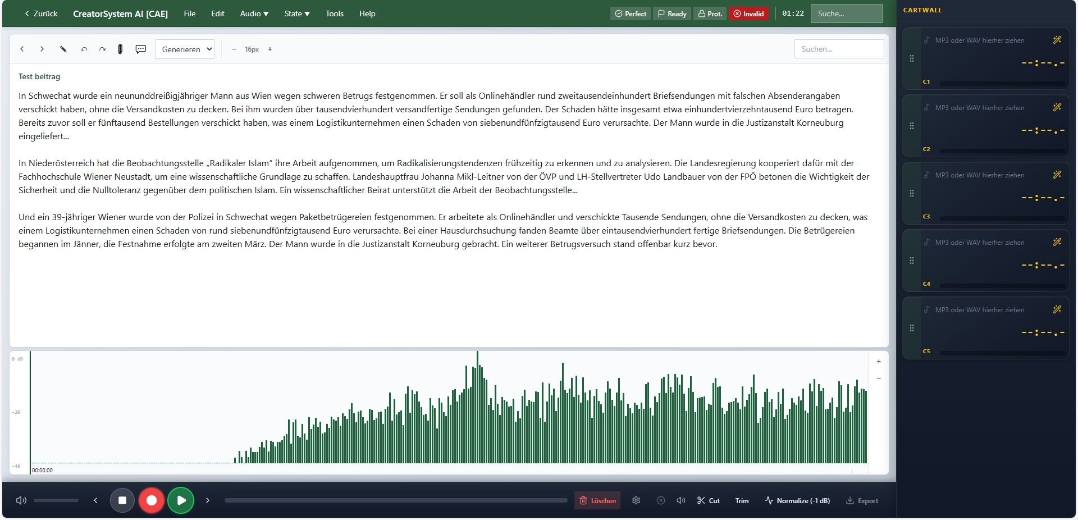Image resolution: width=1078 pixels, height=520 pixels.
Task: Open the audio settings gear
Action: click(636, 500)
